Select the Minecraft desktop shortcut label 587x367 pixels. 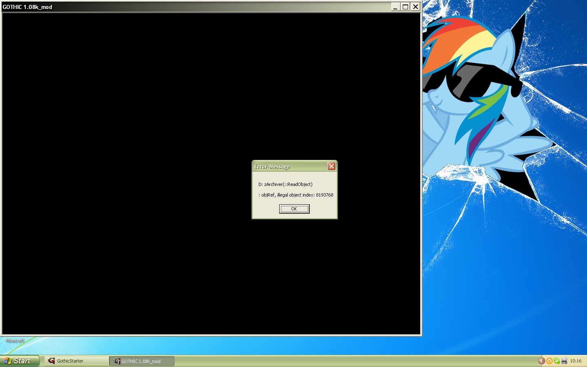(15, 340)
